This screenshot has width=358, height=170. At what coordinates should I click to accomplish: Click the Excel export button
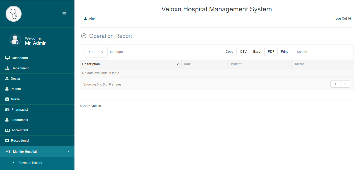(257, 52)
